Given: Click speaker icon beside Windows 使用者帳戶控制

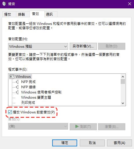Looking at the screenshot, I should point(17,92).
